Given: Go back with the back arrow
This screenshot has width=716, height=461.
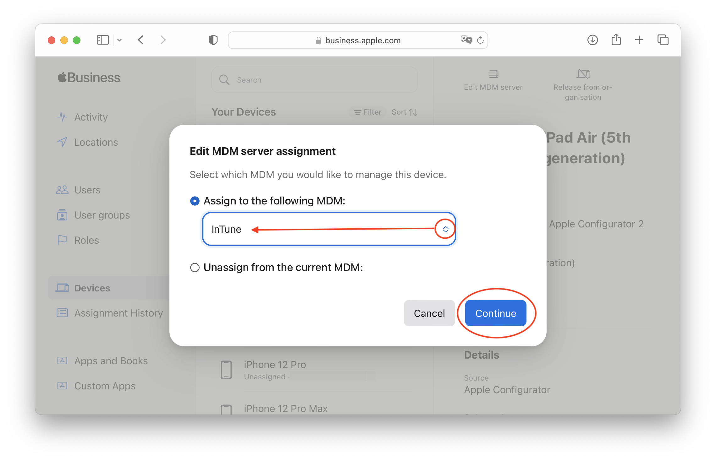Looking at the screenshot, I should pos(141,40).
